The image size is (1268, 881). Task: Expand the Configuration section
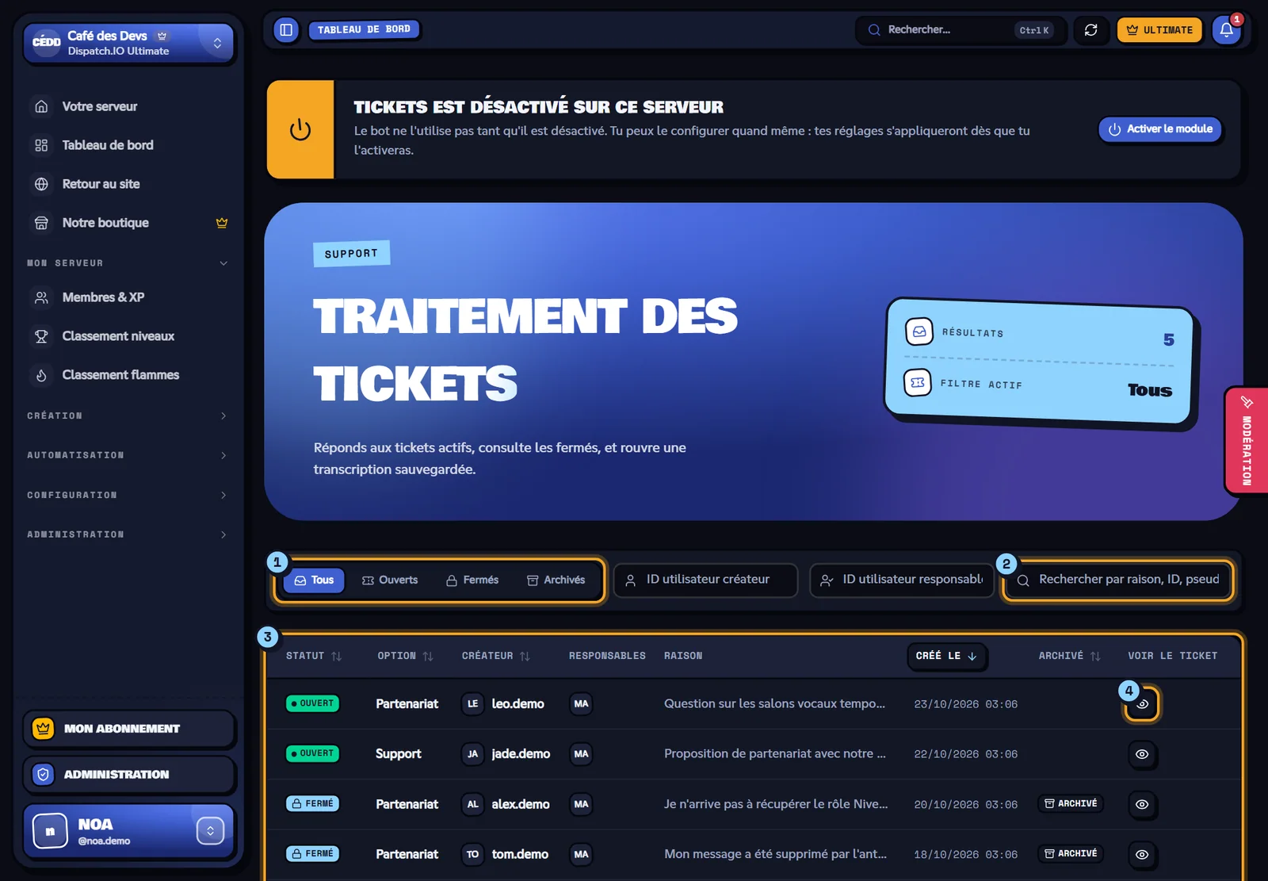point(128,495)
